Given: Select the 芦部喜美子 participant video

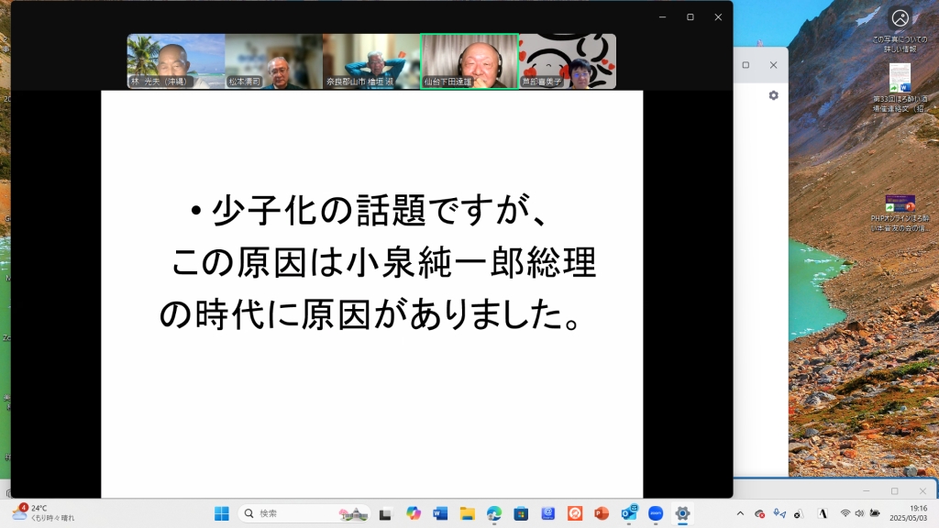Looking at the screenshot, I should tap(568, 61).
